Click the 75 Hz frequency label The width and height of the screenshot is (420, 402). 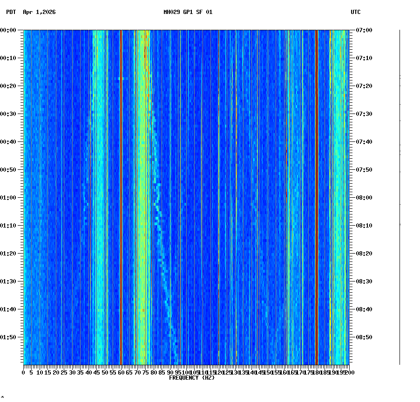pyautogui.click(x=145, y=372)
